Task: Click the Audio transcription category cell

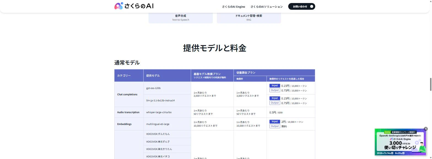Action: click(x=129, y=112)
